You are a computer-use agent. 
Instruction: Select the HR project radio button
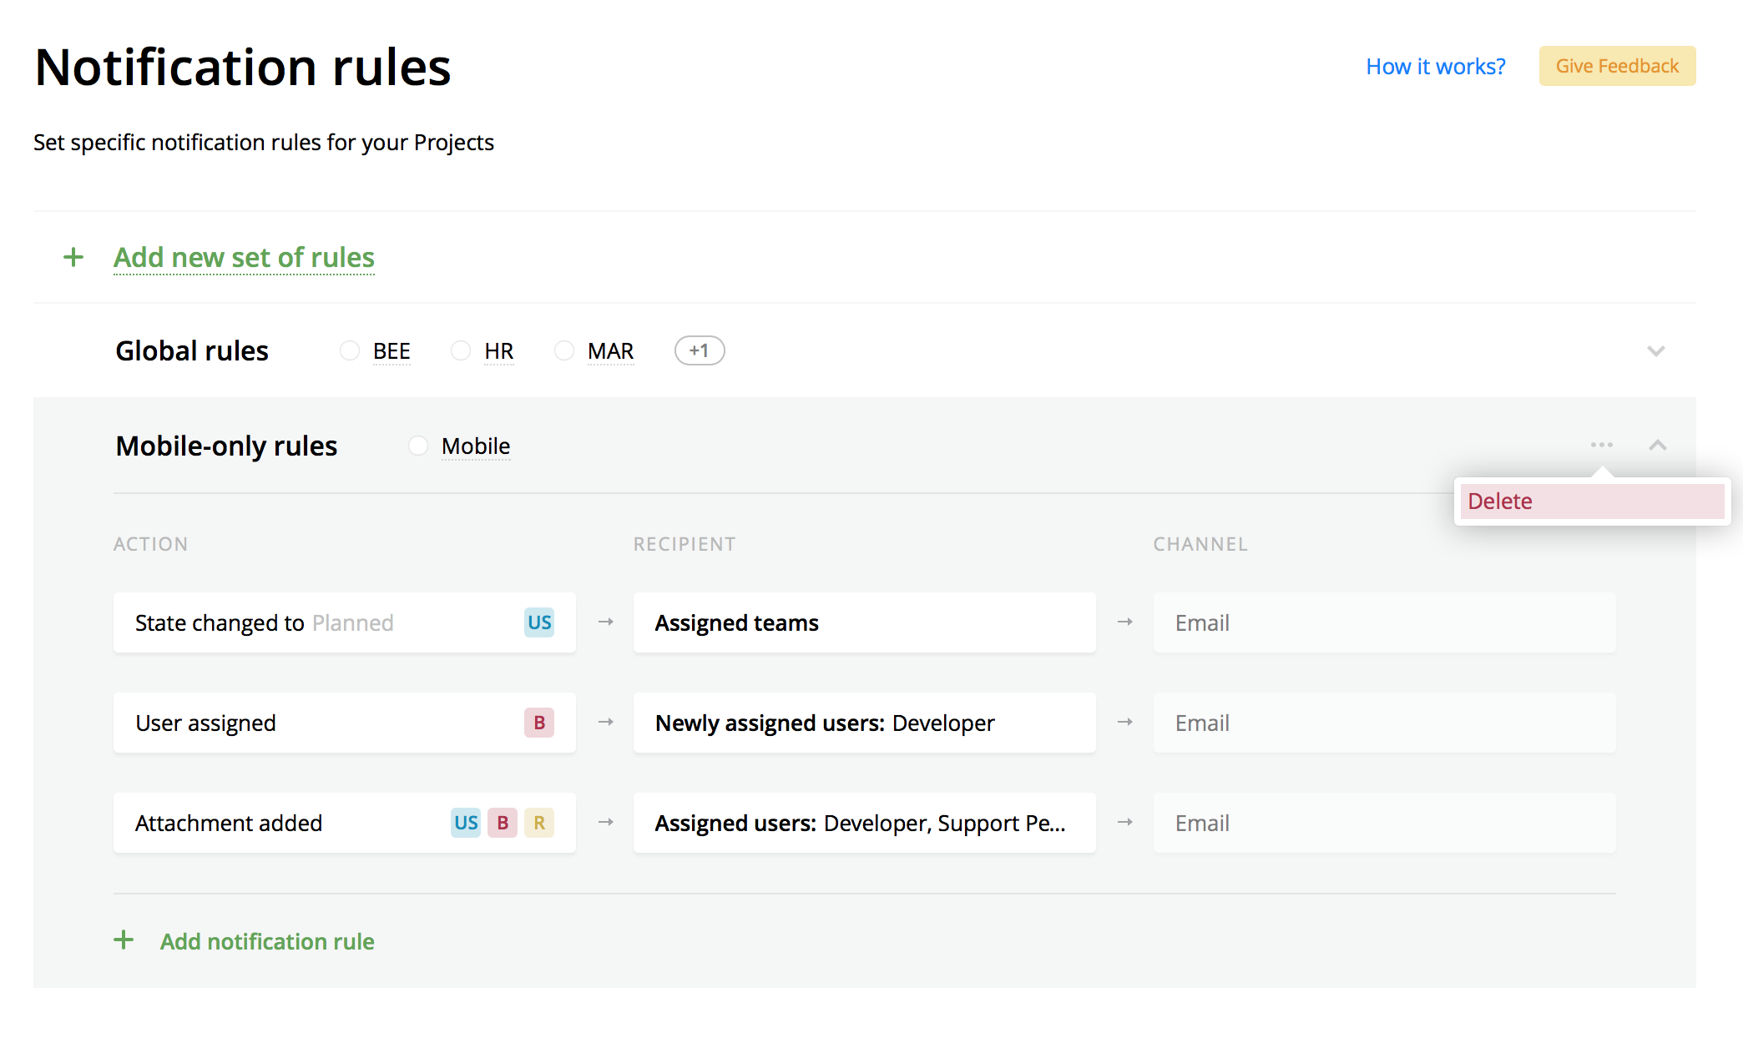point(461,350)
